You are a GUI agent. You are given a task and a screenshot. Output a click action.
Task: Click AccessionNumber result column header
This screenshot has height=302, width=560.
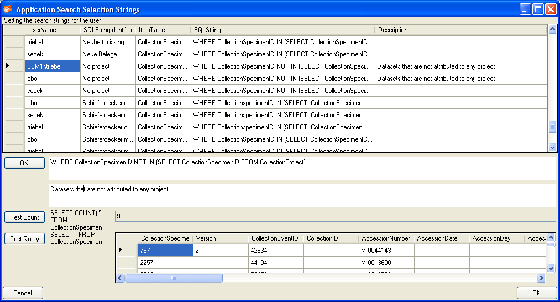click(x=386, y=238)
